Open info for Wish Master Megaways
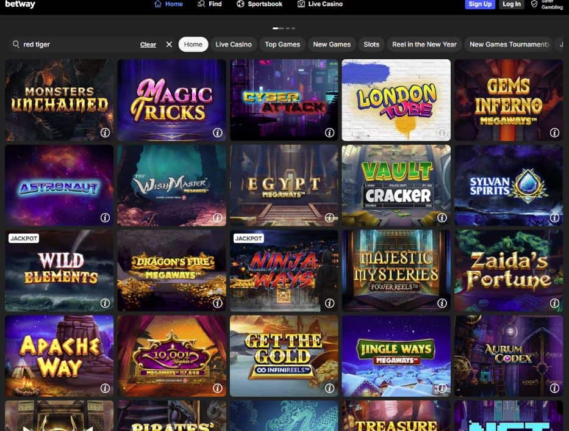569x431 pixels. point(218,217)
